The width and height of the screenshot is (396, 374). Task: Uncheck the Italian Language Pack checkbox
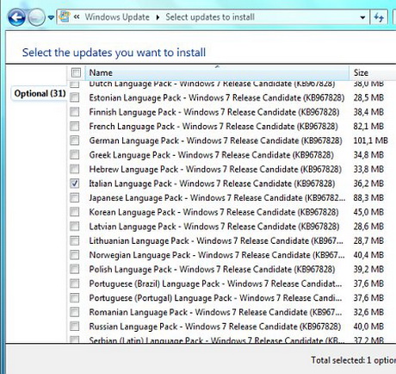tap(75, 184)
